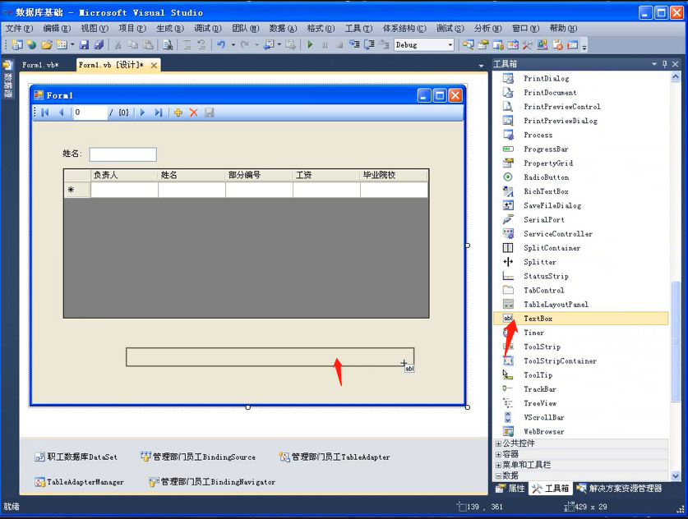Image resolution: width=688 pixels, height=519 pixels.
Task: Click the Save All icon
Action: tap(99, 44)
